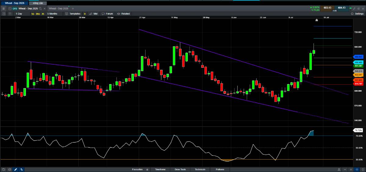Click the clear drawings icon in the bottom toolbar
The image size is (366, 172).
[9, 170]
